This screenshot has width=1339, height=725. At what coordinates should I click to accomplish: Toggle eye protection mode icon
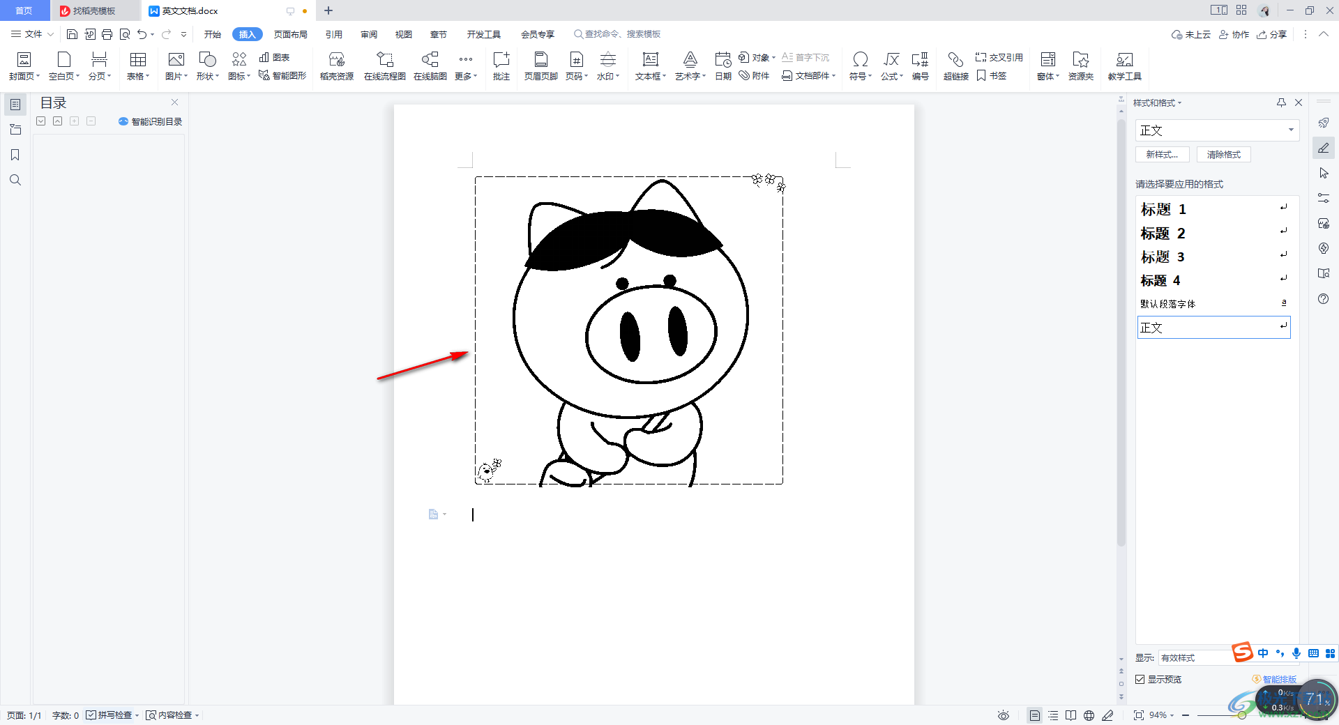pos(1004,715)
